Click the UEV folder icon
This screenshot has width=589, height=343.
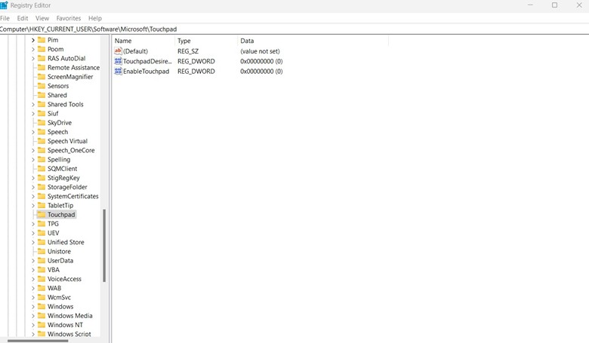[x=42, y=233]
